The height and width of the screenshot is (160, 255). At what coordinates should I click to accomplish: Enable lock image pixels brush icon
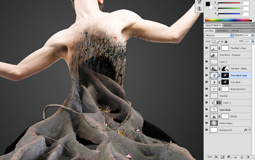point(218,42)
